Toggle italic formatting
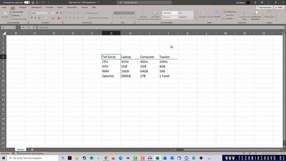Screen dimensions: 286x161 (x=35, y=18)
